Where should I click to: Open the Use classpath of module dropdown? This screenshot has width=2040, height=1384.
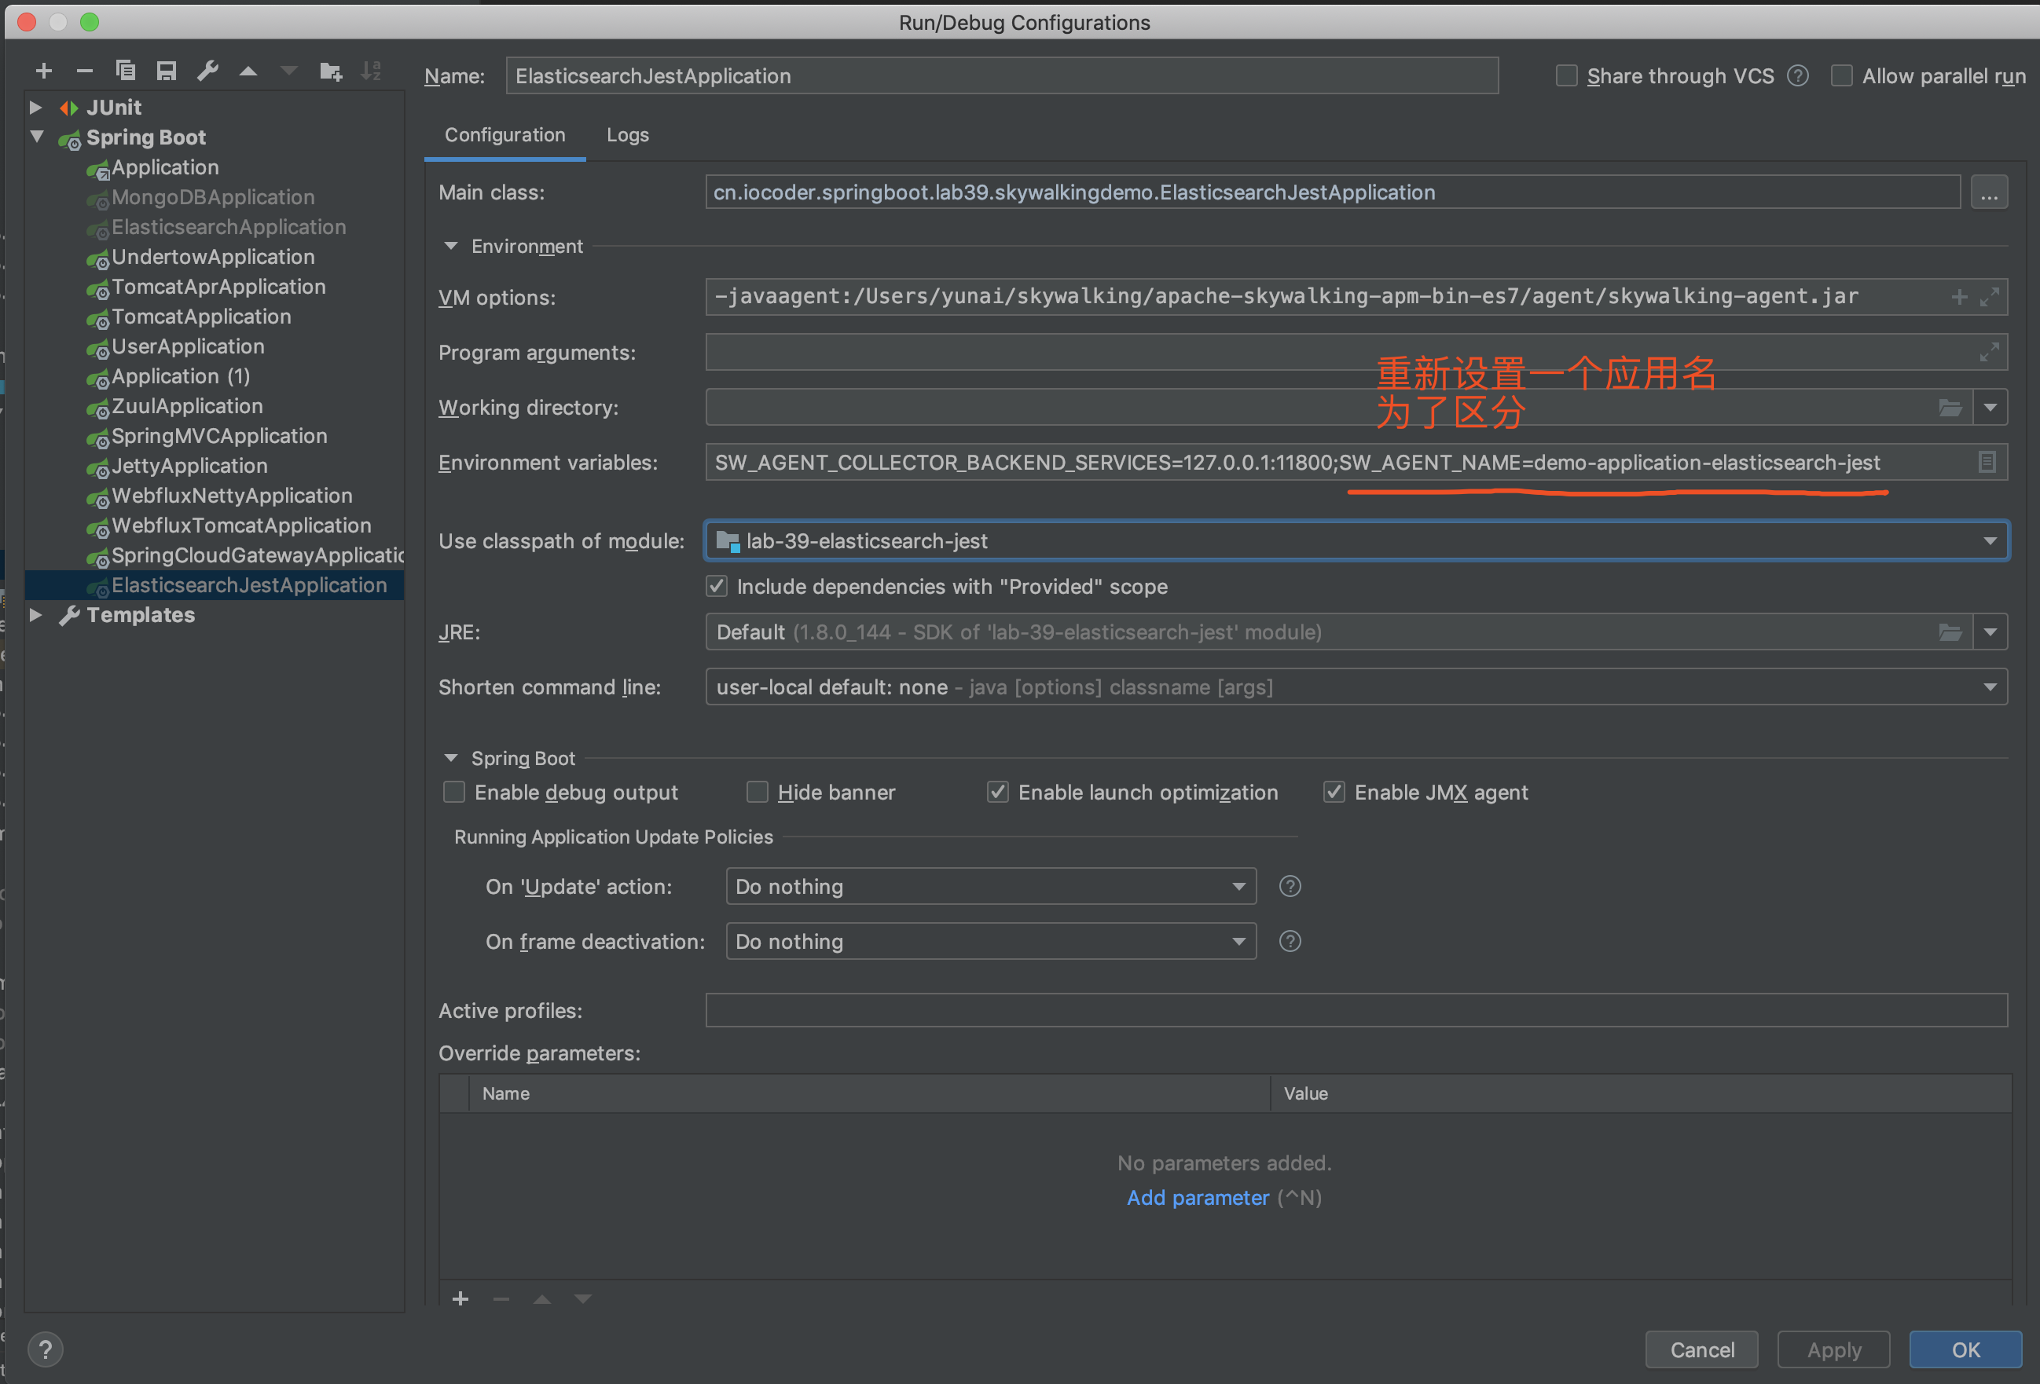1989,541
